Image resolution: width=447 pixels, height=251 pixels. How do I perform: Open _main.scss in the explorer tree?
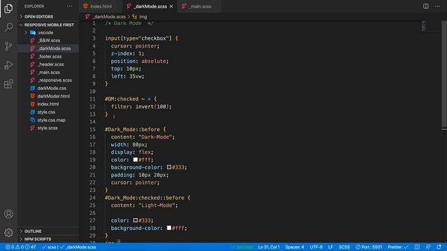[48, 73]
